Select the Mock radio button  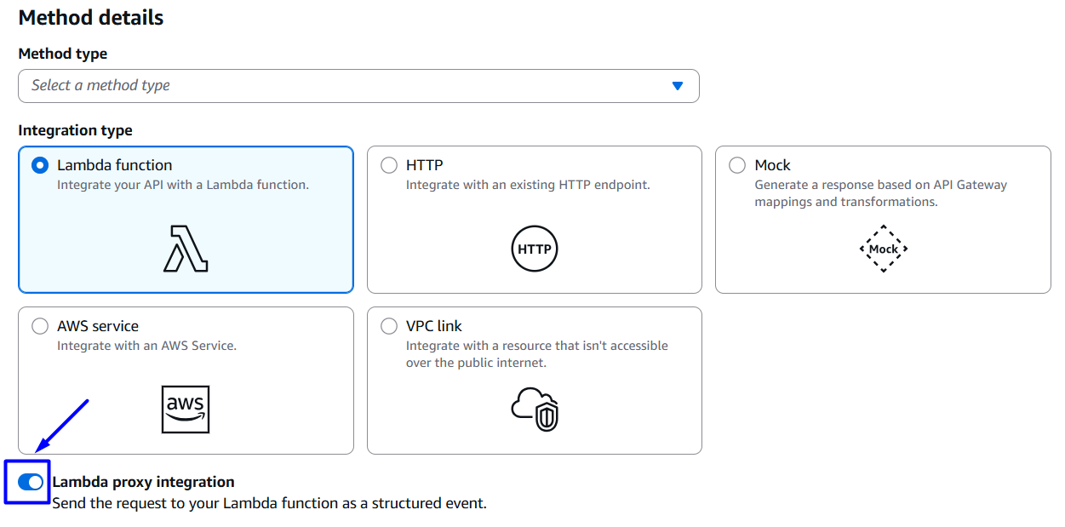click(x=737, y=165)
